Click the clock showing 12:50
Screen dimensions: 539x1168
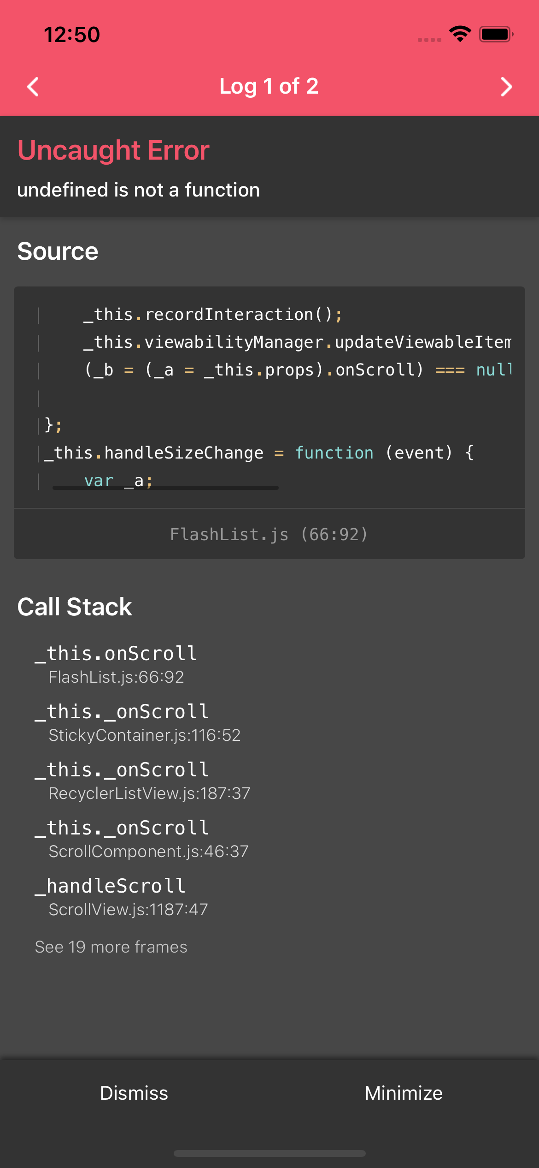coord(72,34)
